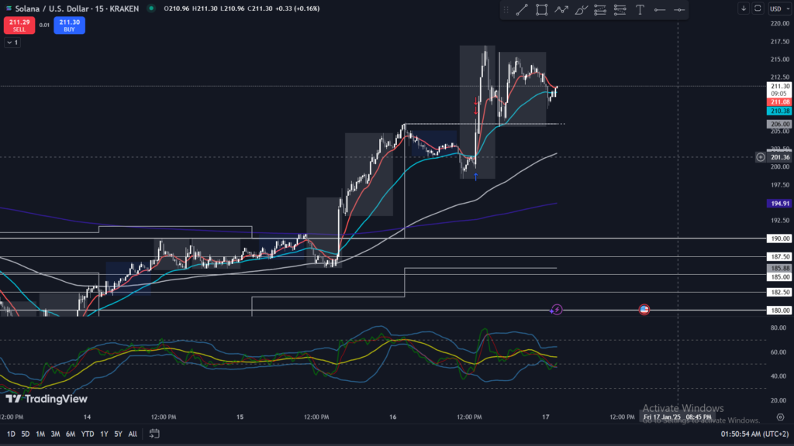Open the Go to date calendar icon

tap(154, 434)
